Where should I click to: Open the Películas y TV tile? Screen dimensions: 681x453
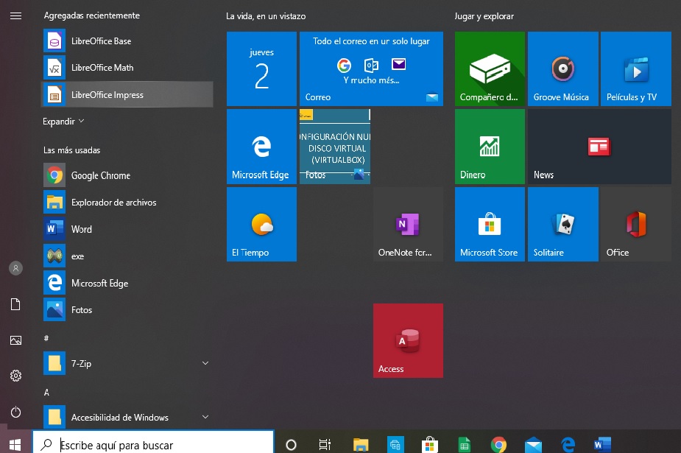tap(636, 69)
